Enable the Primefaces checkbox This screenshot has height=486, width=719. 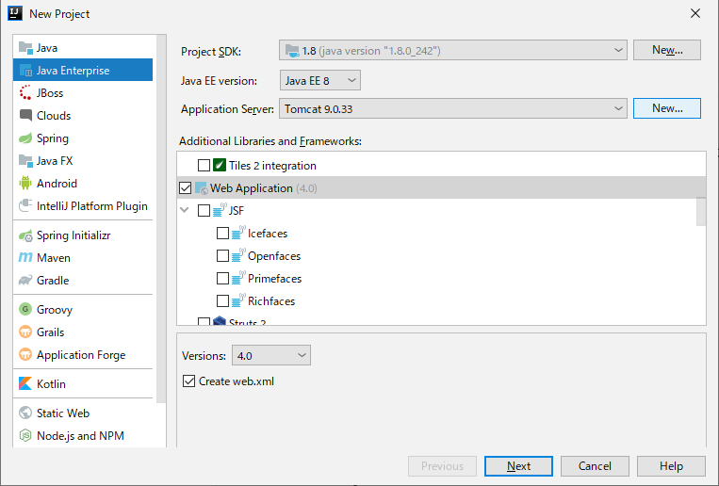click(222, 278)
